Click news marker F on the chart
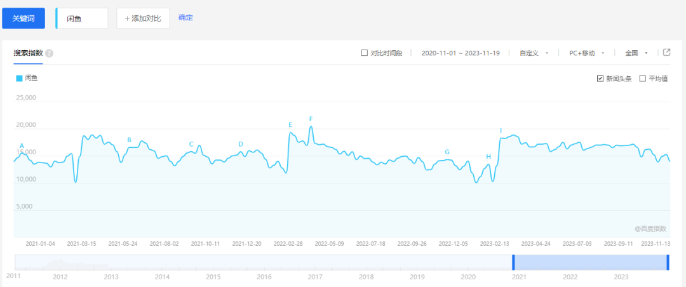This screenshot has width=686, height=287. click(311, 119)
